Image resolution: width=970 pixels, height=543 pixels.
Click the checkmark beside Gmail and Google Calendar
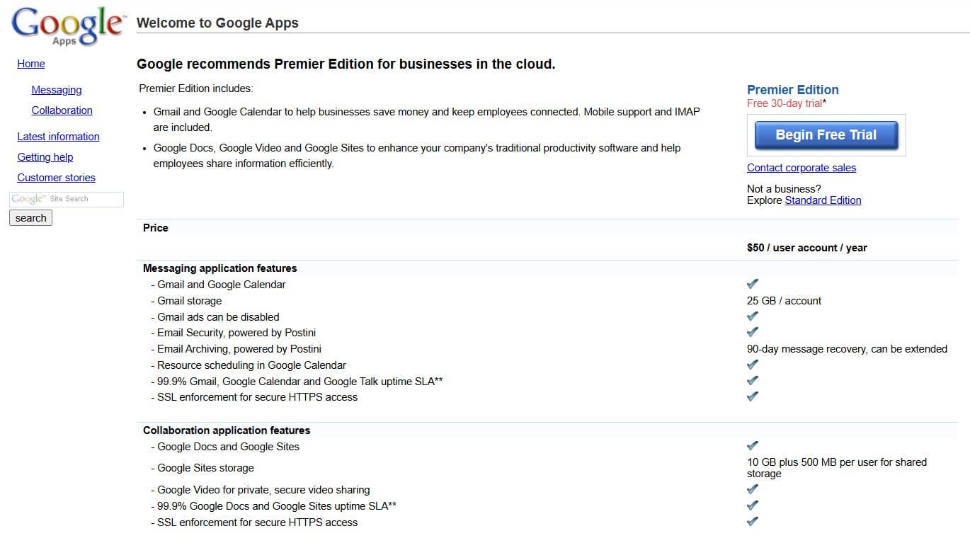752,283
